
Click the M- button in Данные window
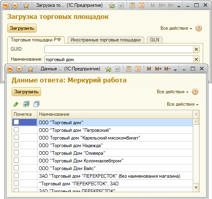pyautogui.click(x=167, y=69)
